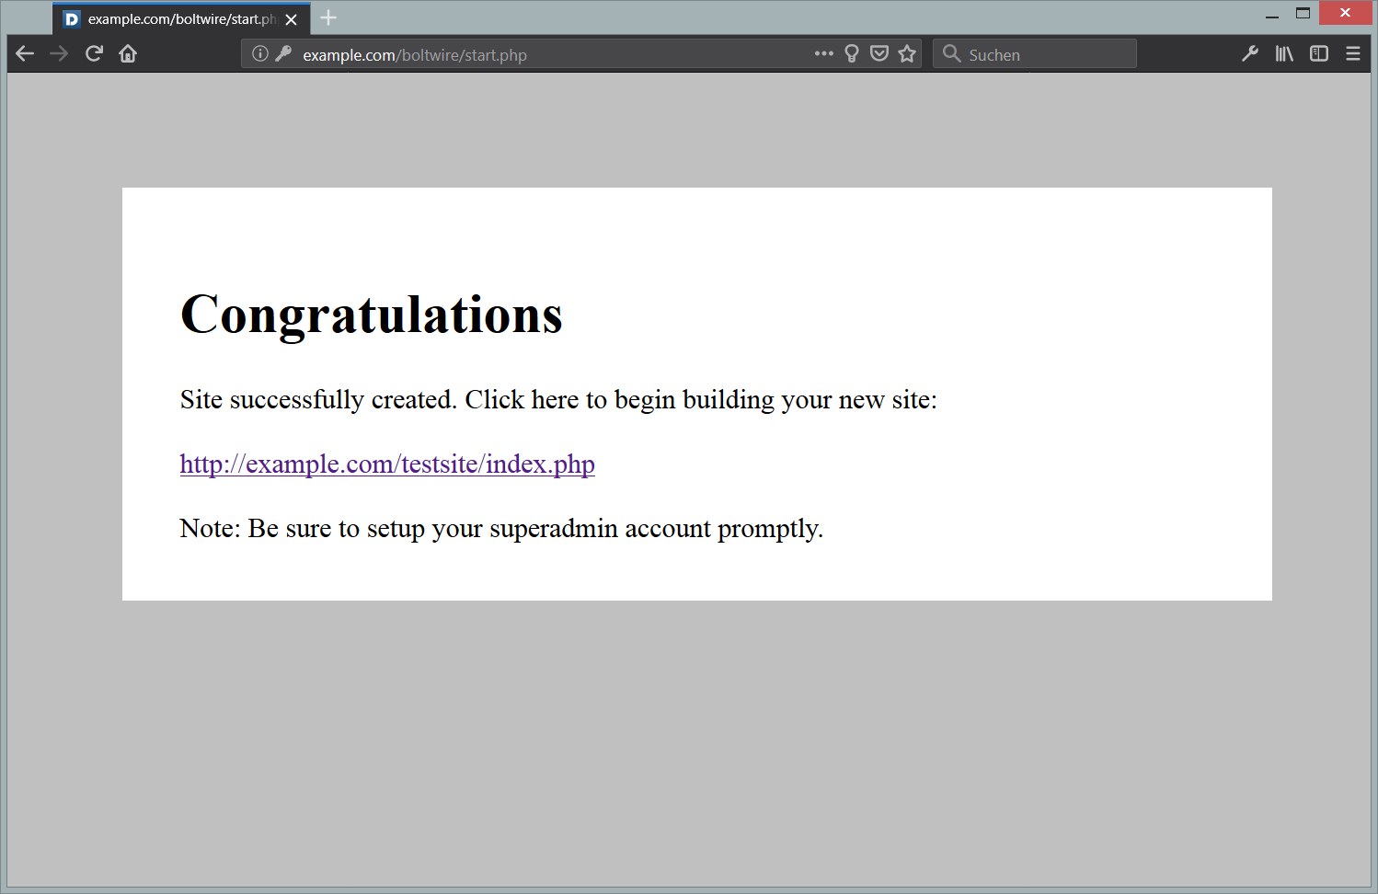Go back to the previous page
Viewport: 1378px width, 894px height.
25,54
